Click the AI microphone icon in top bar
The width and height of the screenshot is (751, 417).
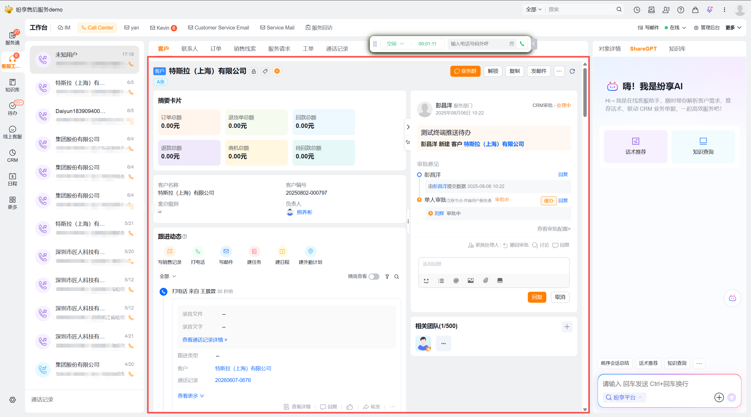710,10
